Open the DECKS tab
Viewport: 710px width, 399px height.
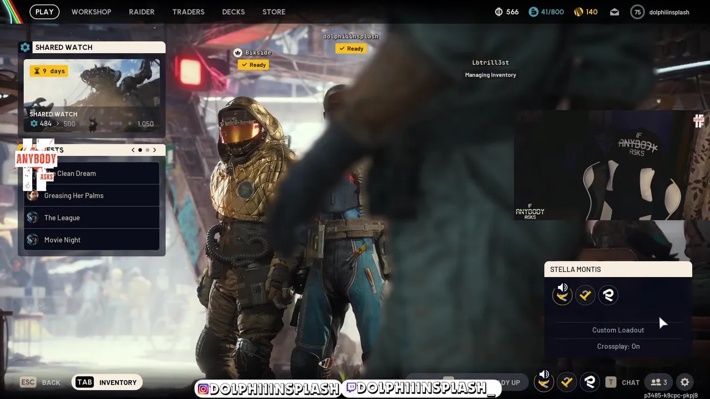[x=233, y=12]
